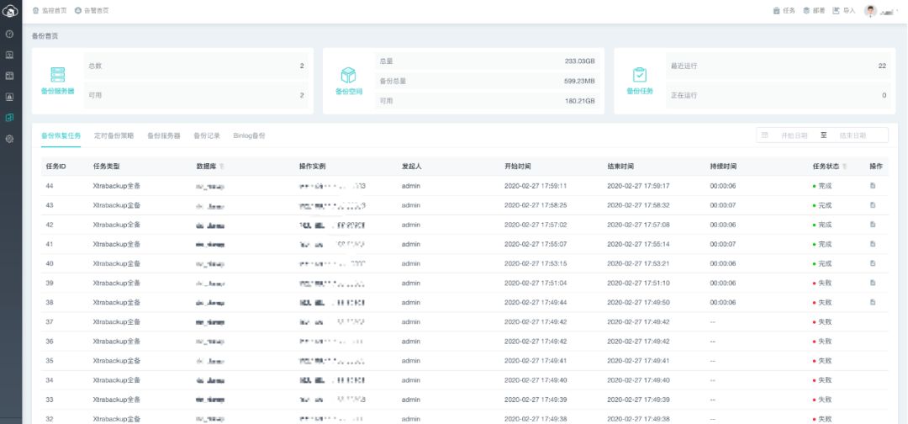Click the 备份服务器 server stack icon

click(58, 75)
